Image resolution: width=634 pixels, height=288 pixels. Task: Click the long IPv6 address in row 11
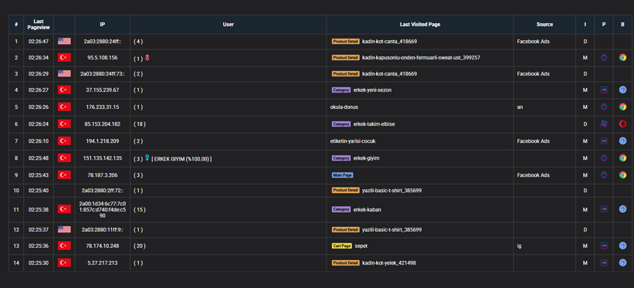point(102,209)
